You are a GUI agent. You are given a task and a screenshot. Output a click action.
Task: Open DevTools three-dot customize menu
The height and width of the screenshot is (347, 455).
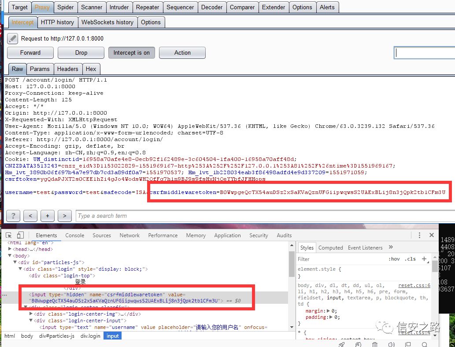click(x=419, y=235)
